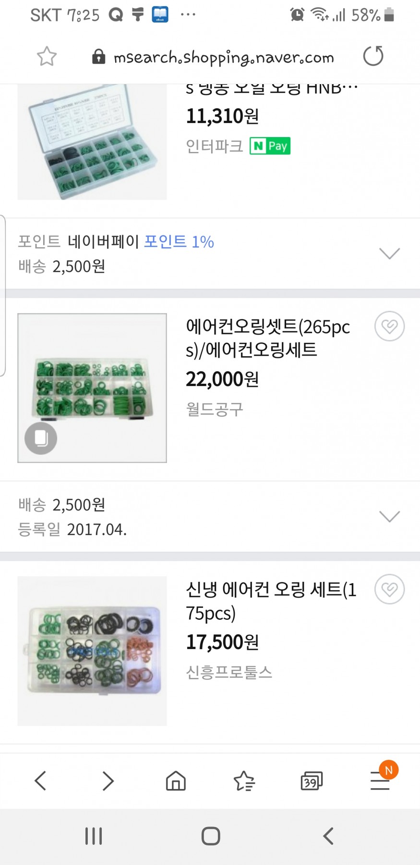Toggle wishlist heart for 에어컨오링셋트(265pcs)

389,326
